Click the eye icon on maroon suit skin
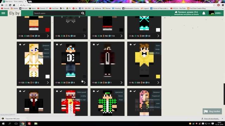Screen dimensions: 225x126 pyautogui.click(x=94, y=44)
